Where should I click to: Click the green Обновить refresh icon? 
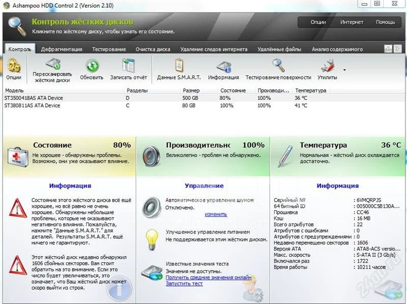click(x=92, y=66)
